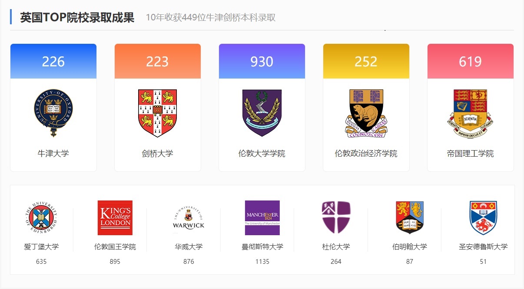The image size is (524, 289).
Task: Click the number 876 under Warwick
Action: pyautogui.click(x=189, y=262)
